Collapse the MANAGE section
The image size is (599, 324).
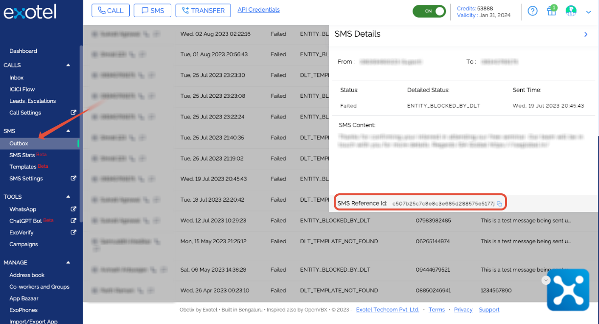[69, 263]
